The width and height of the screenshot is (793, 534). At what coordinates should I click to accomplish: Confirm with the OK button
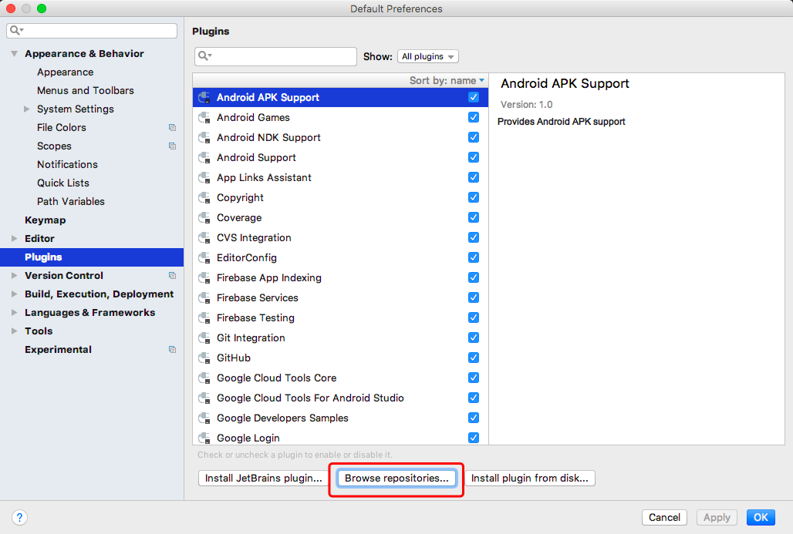click(x=761, y=517)
